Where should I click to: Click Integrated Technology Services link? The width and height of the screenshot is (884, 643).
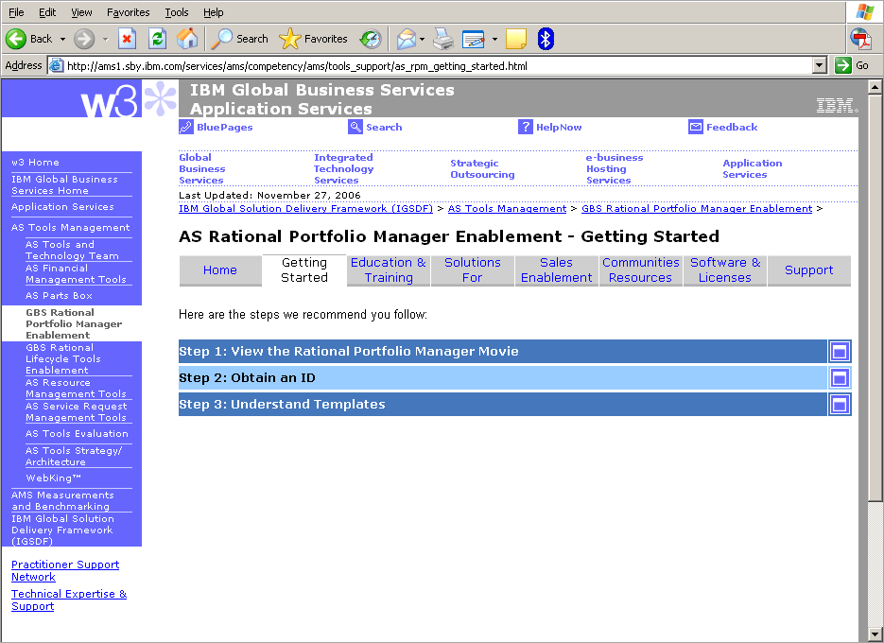[343, 168]
